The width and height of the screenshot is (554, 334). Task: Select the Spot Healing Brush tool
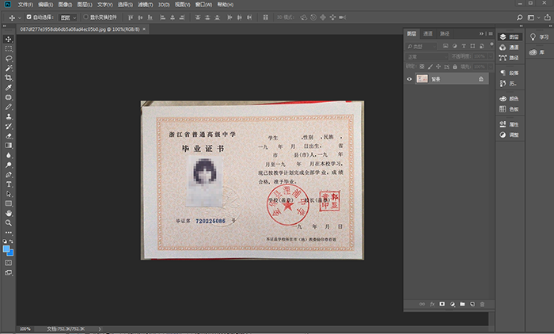pyautogui.click(x=9, y=97)
